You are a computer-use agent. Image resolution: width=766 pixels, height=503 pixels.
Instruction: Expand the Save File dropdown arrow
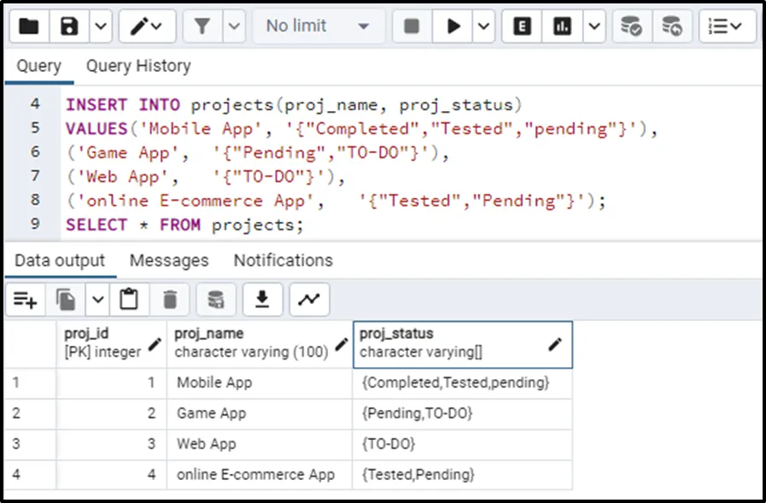tap(100, 26)
